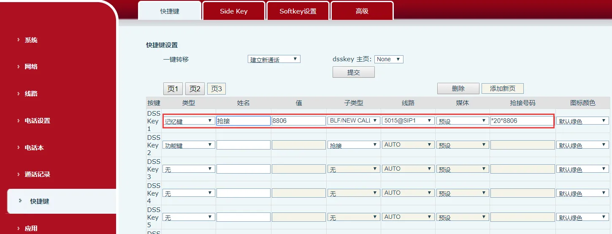The image size is (612, 234).
Task: Open 电话本 in the sidebar
Action: (34, 148)
